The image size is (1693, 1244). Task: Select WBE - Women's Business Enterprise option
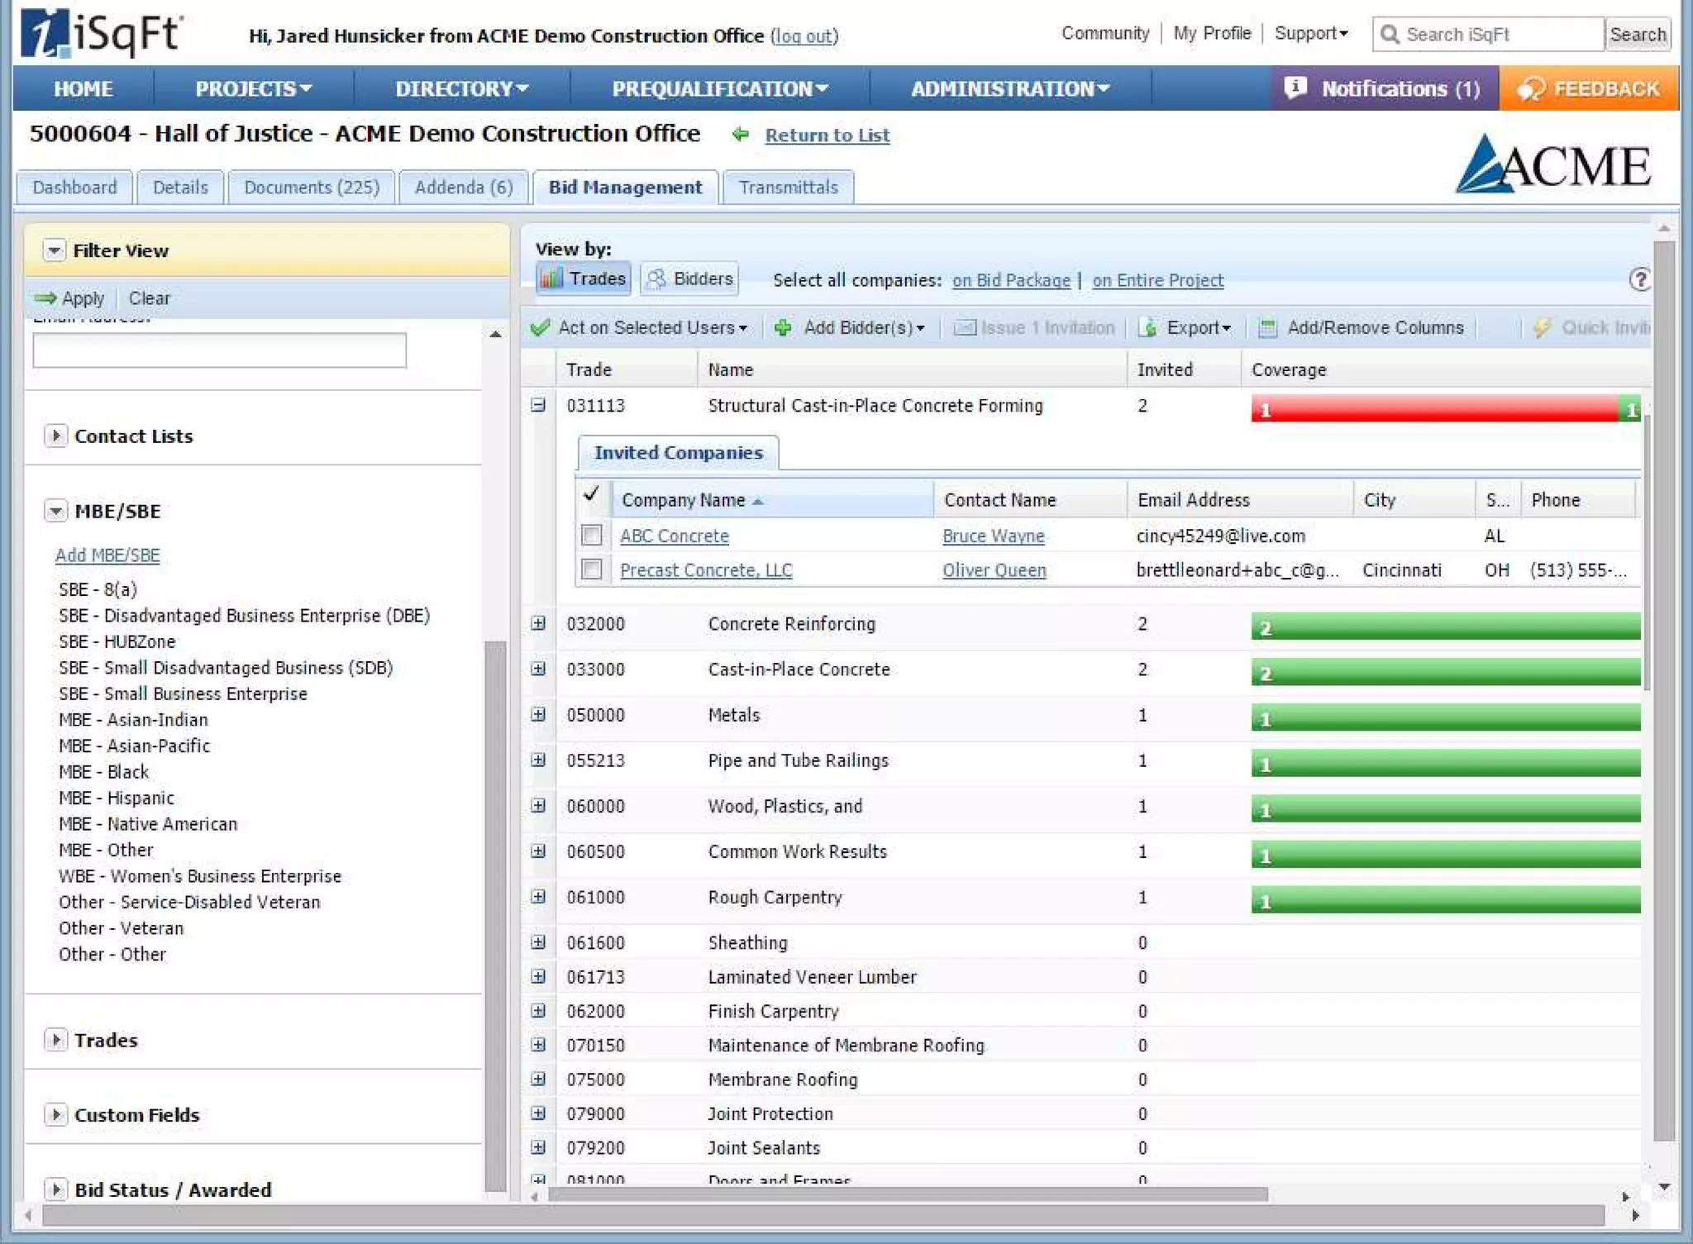[200, 876]
